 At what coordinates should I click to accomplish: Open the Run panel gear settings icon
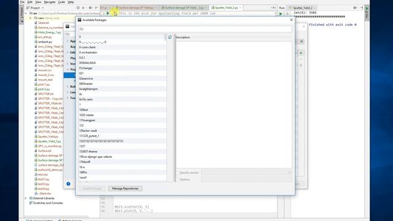(355, 8)
